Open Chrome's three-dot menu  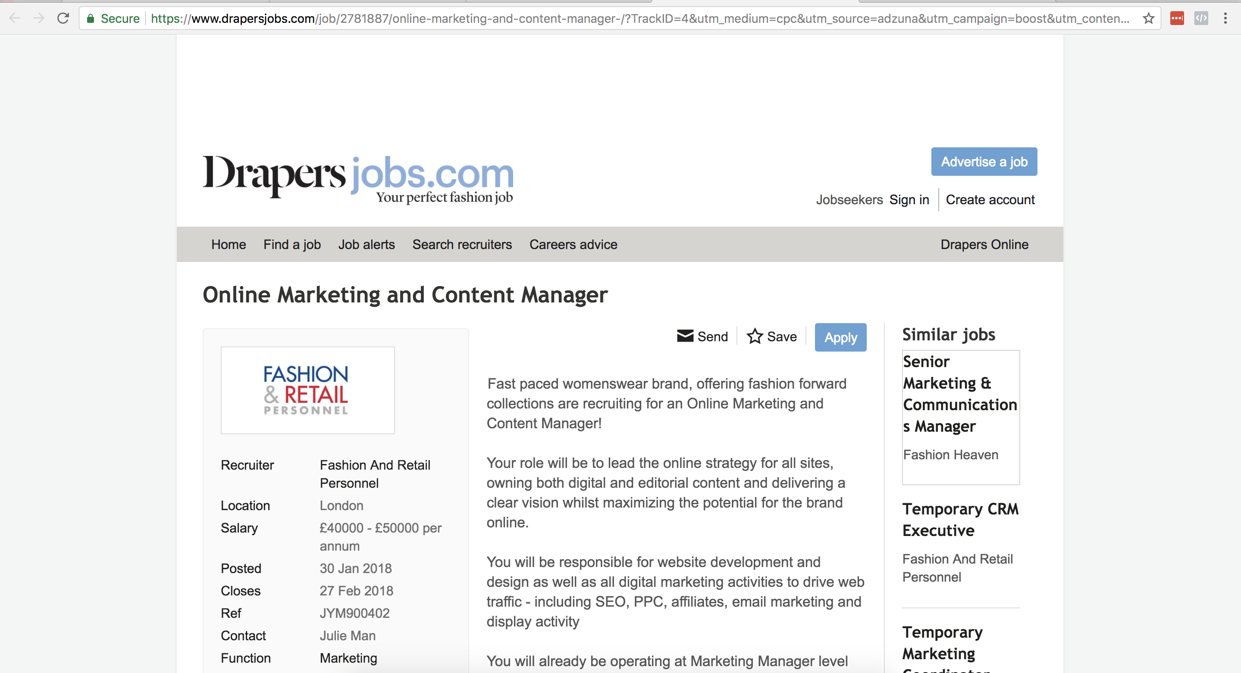pos(1225,18)
